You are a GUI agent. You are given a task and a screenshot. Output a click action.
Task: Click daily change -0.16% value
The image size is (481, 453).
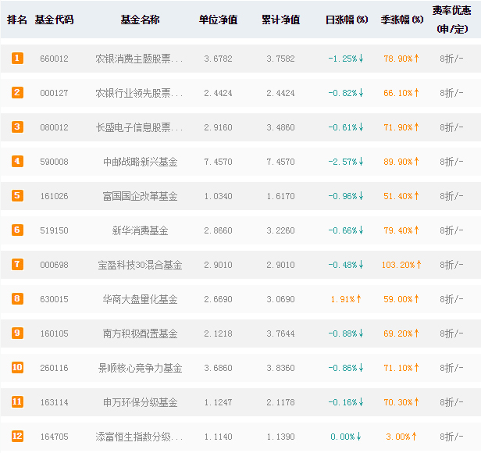(346, 402)
